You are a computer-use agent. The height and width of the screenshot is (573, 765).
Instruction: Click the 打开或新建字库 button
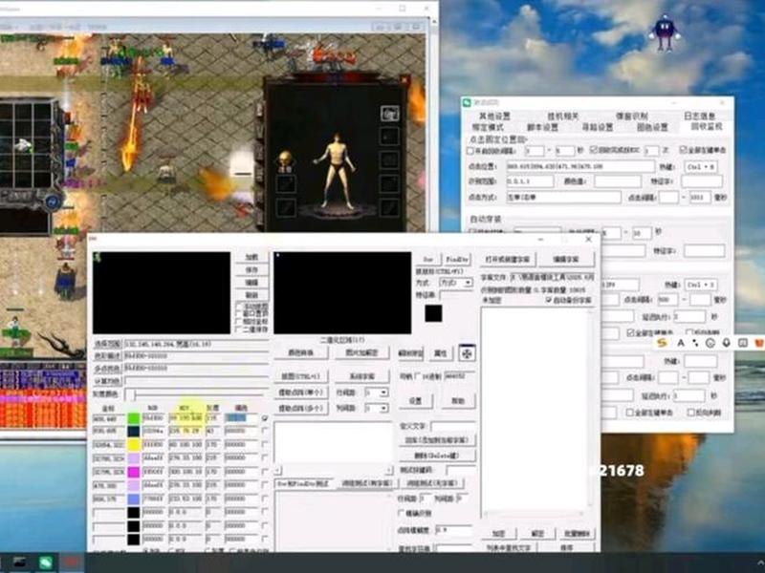tap(508, 259)
